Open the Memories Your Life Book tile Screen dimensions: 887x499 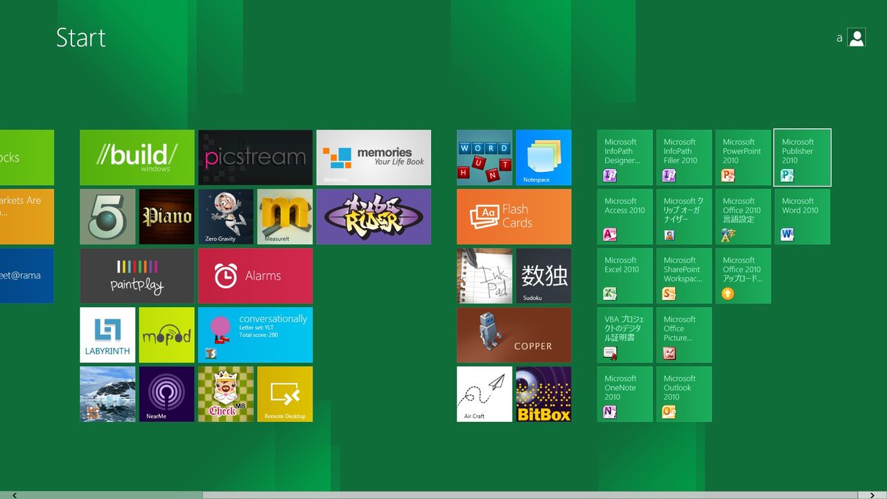(374, 157)
